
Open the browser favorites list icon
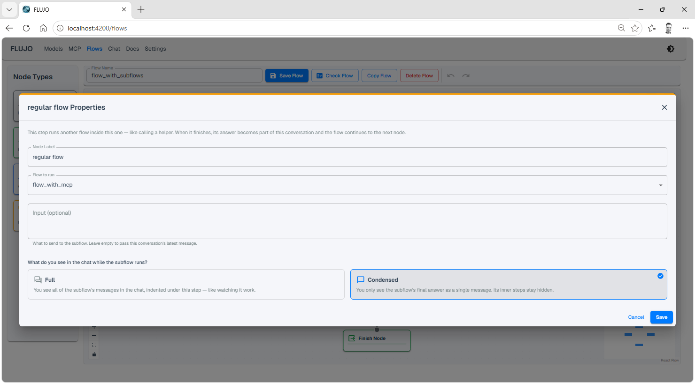click(652, 28)
